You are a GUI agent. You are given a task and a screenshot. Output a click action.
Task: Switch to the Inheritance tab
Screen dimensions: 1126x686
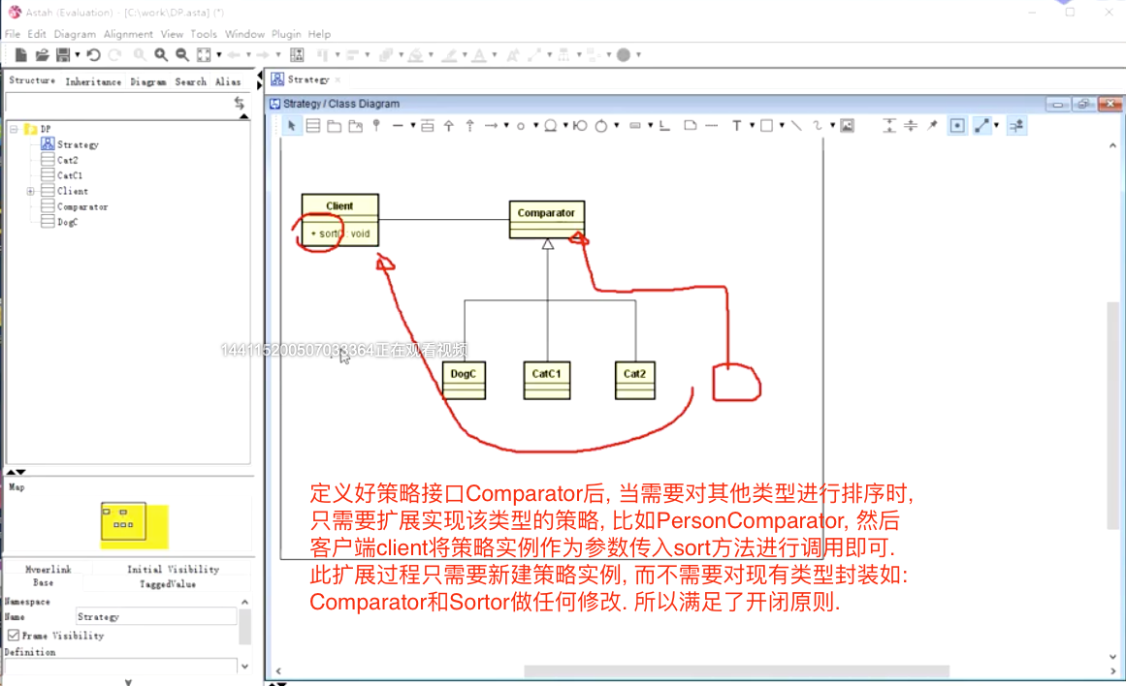(93, 82)
